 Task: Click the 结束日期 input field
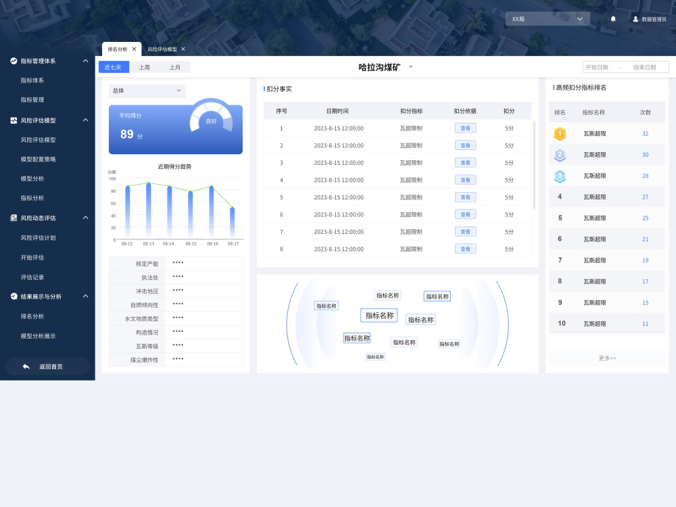pyautogui.click(x=645, y=67)
